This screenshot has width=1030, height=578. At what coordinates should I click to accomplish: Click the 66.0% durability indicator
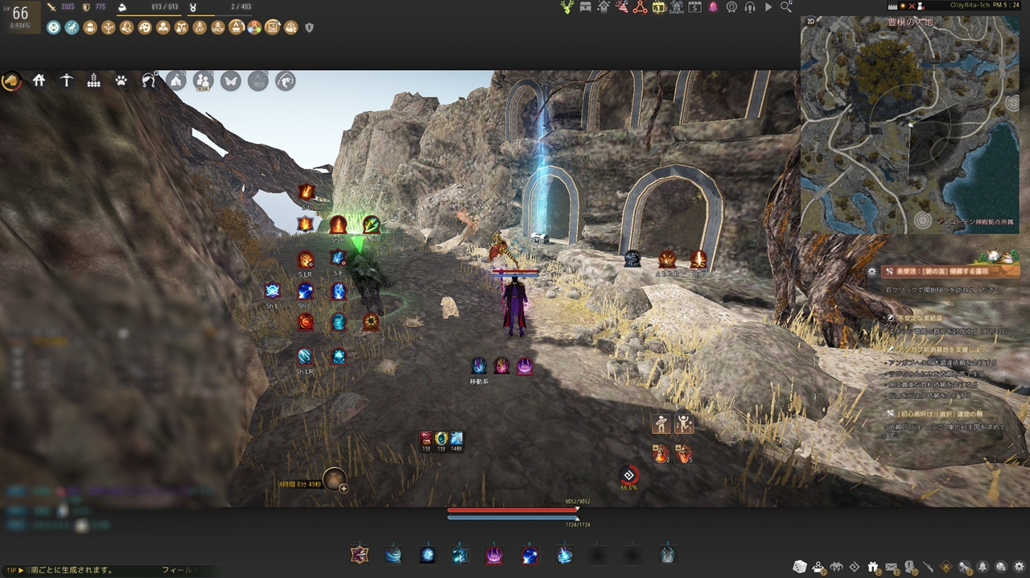629,478
